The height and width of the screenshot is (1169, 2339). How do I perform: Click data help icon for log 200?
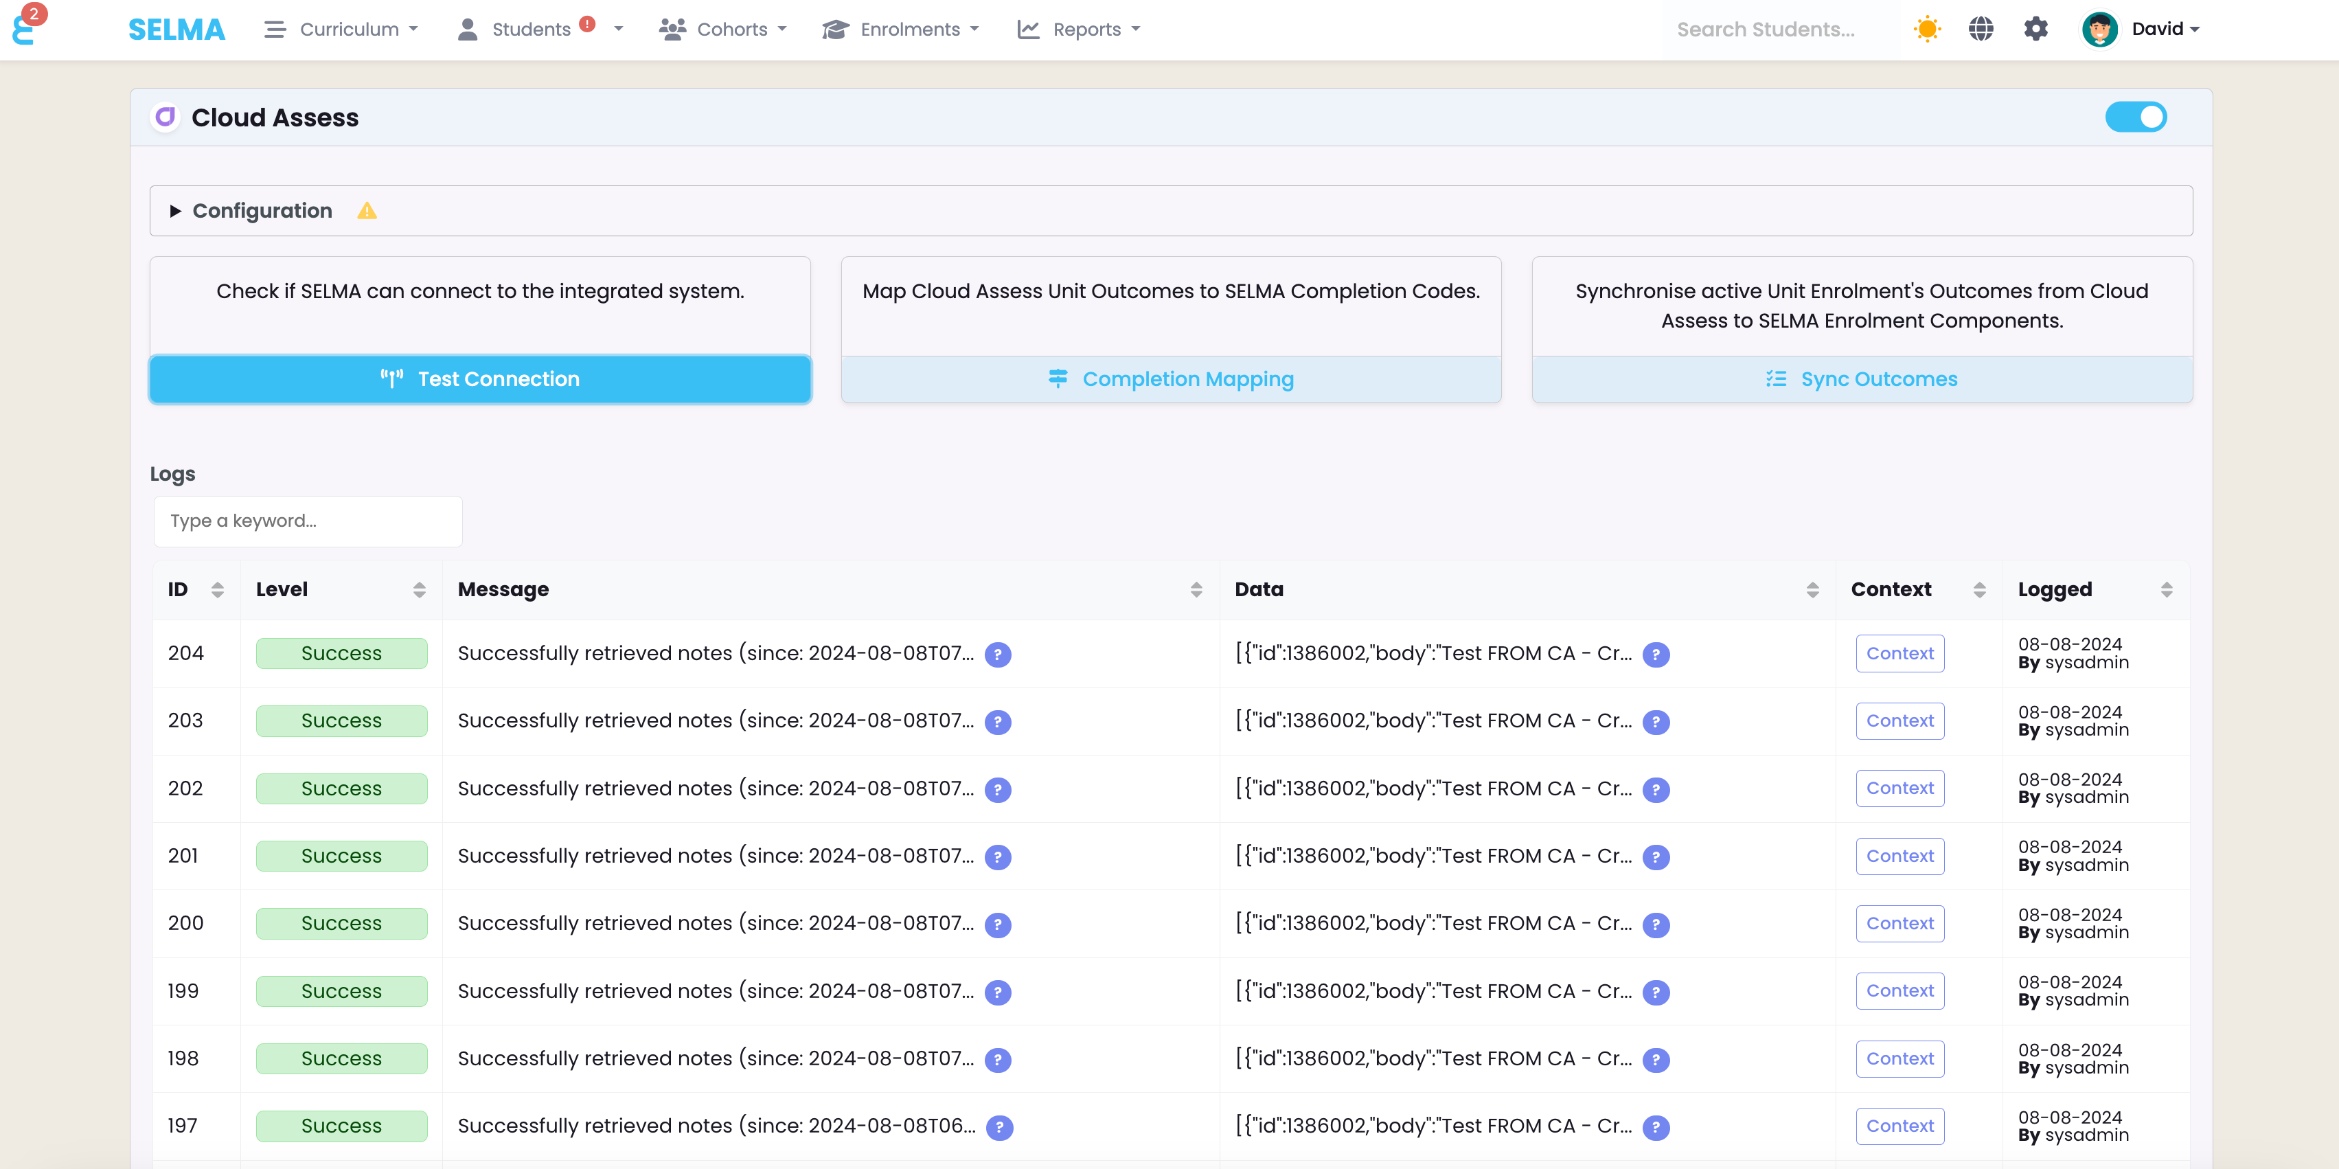coord(1655,924)
